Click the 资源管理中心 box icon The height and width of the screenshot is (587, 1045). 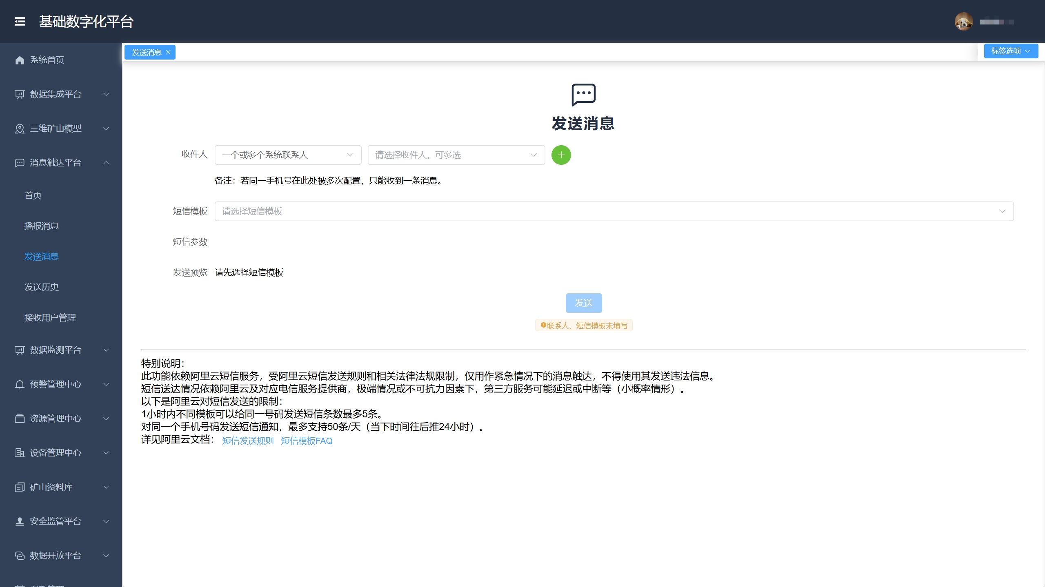[x=20, y=419]
